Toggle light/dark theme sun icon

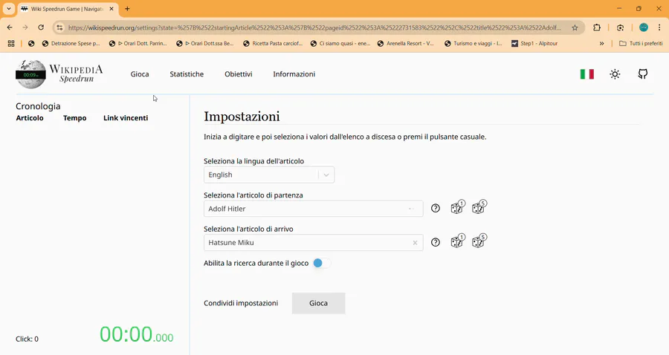615,74
